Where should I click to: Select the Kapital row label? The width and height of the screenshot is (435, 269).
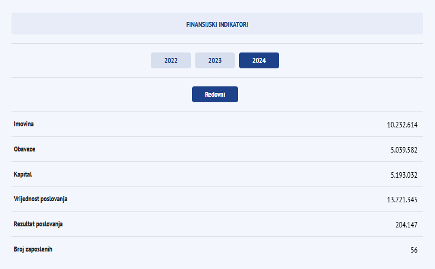coord(24,174)
